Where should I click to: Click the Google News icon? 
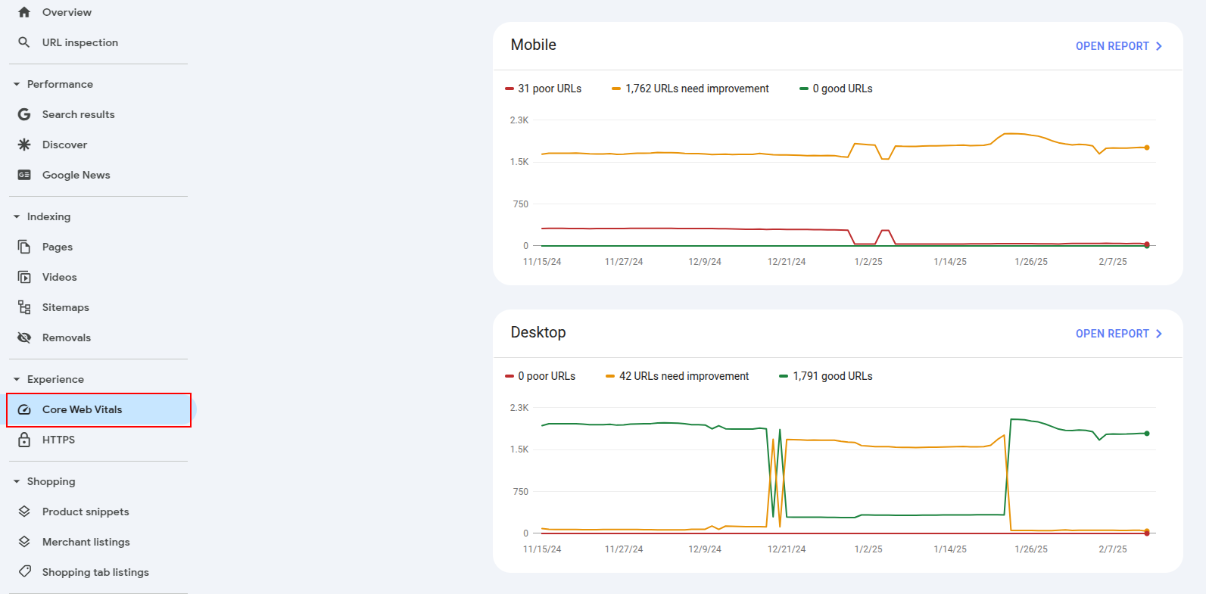point(24,175)
